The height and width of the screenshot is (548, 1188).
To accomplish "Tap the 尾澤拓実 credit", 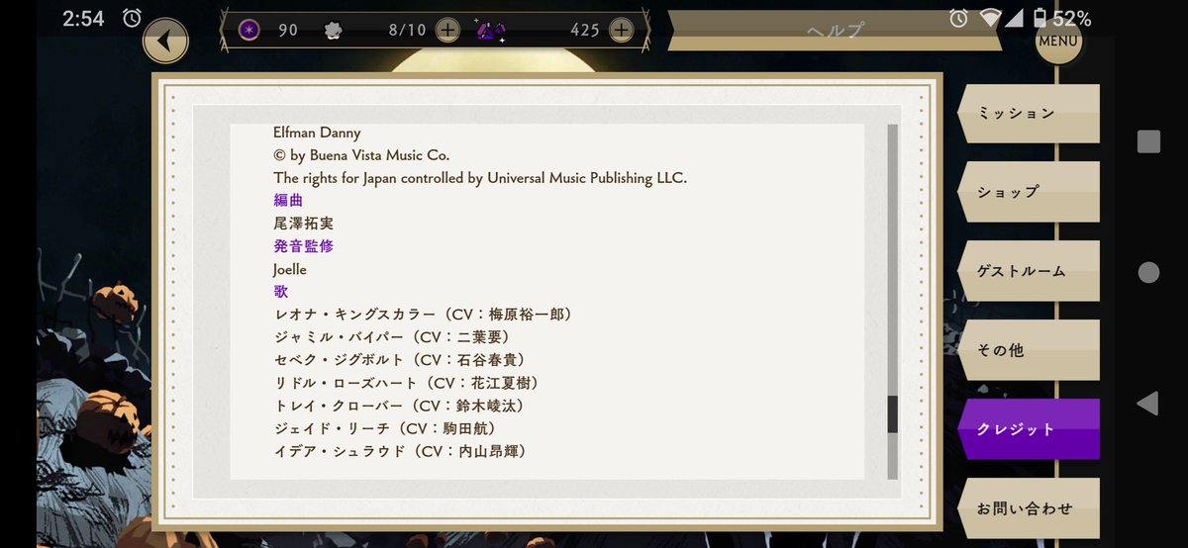I will click(304, 224).
